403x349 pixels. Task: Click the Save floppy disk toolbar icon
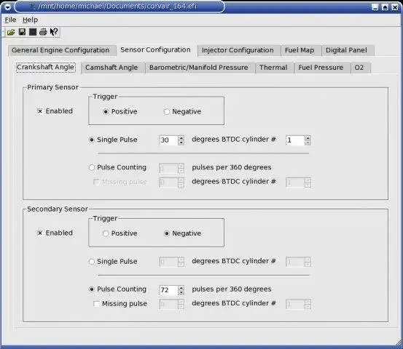[22, 32]
